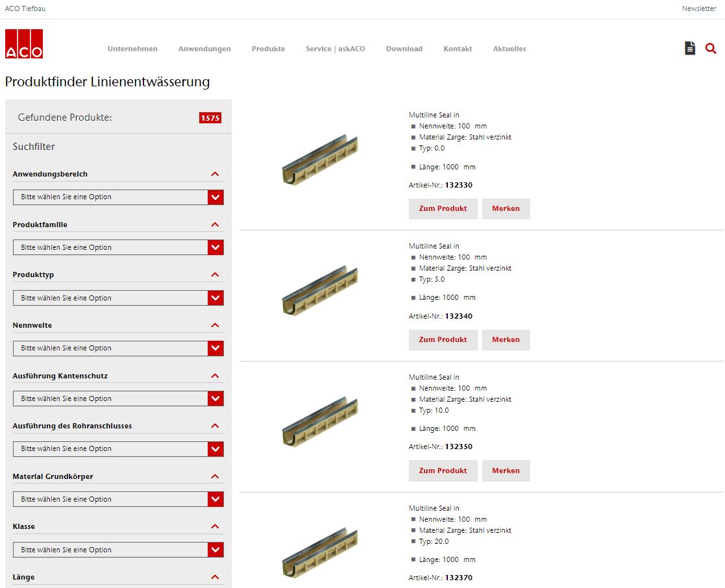Image resolution: width=725 pixels, height=588 pixels.
Task: Go to the Download menu item
Action: 404,49
